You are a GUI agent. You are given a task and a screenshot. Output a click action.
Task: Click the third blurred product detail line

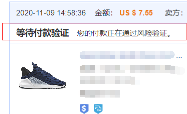point(110,80)
